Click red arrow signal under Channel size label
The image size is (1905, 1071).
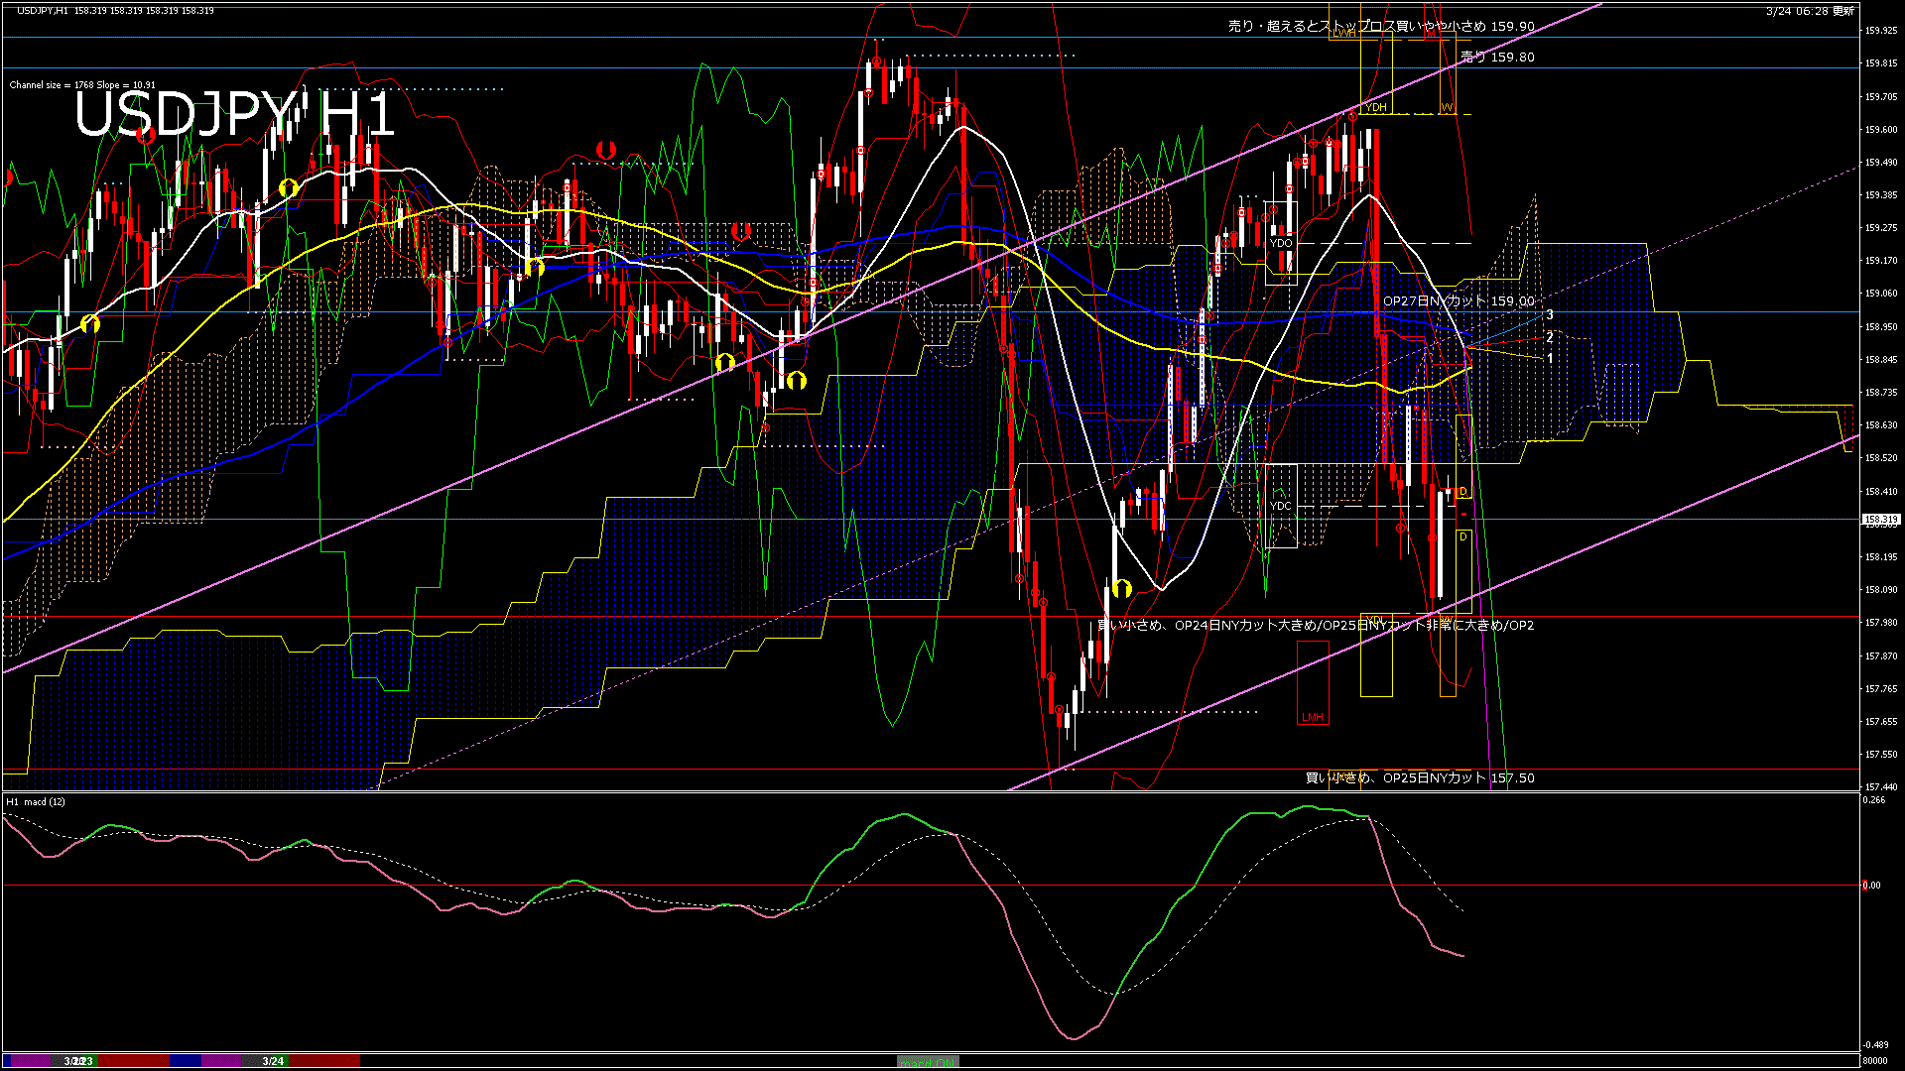[145, 135]
